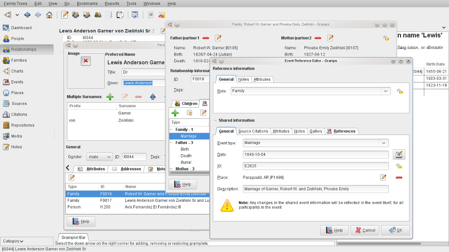
Task: Toggle the privacy lock beside event ID
Action: tap(399, 166)
